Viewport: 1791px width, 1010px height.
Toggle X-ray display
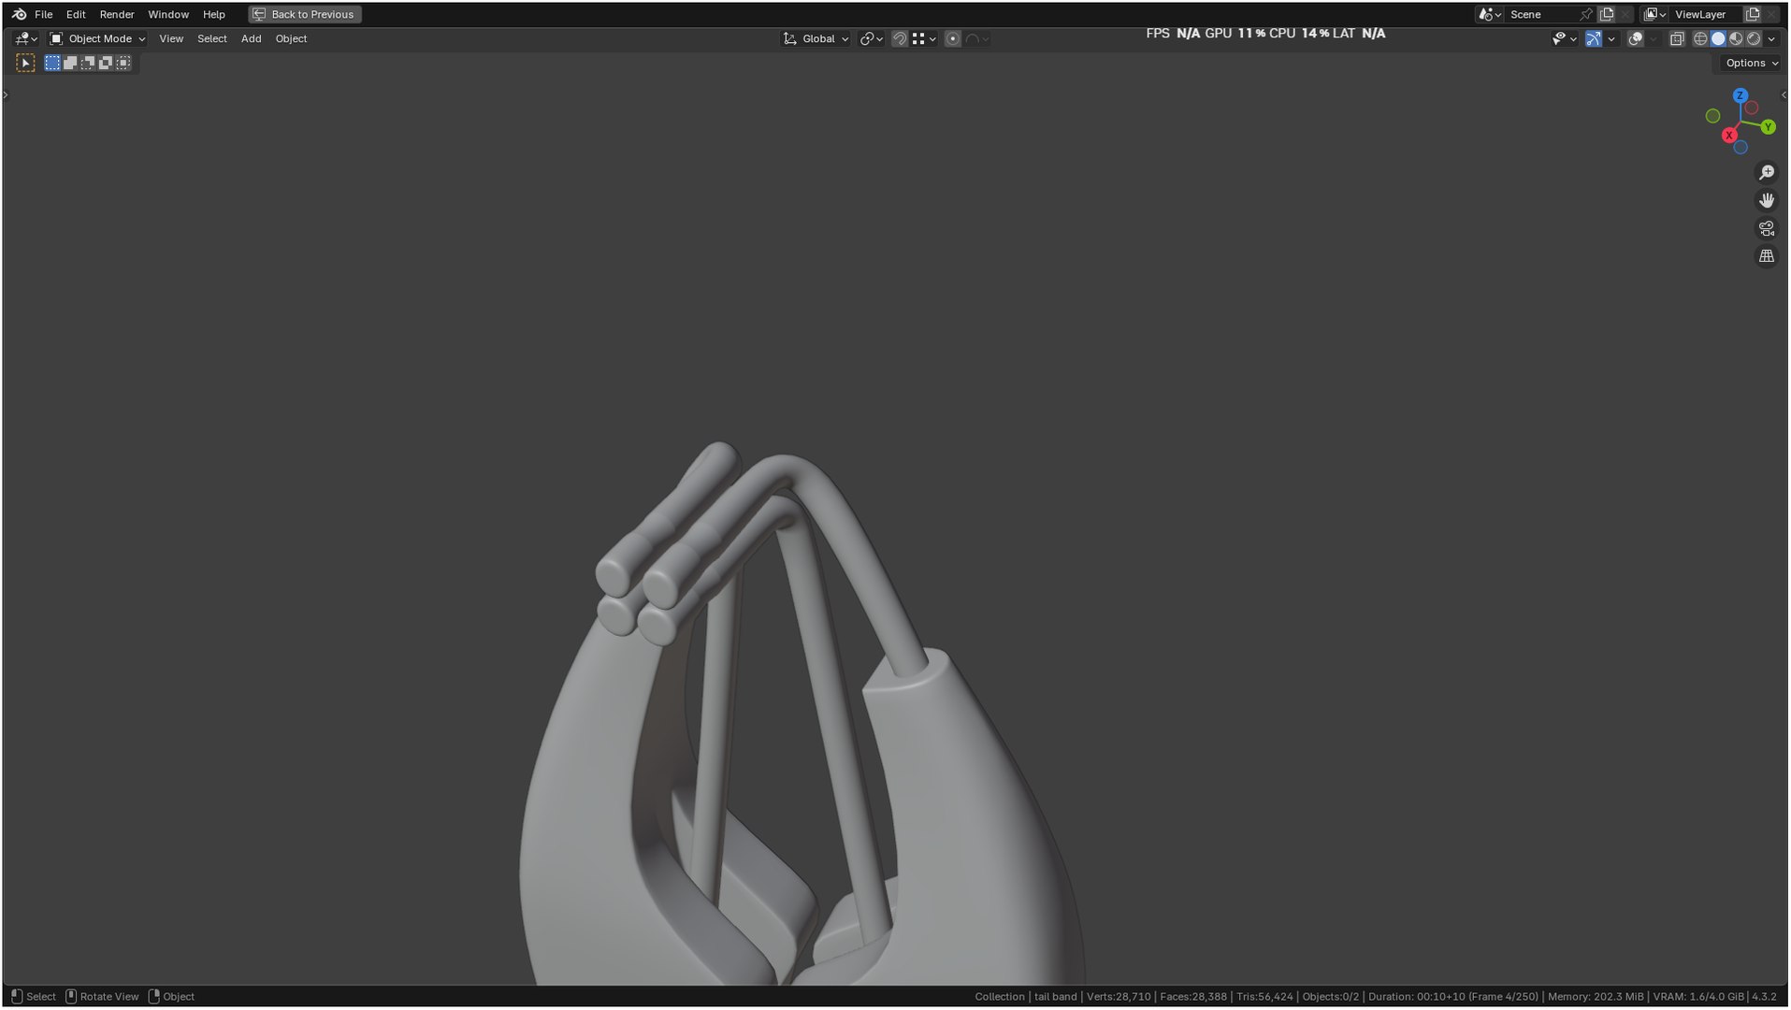tap(1676, 38)
